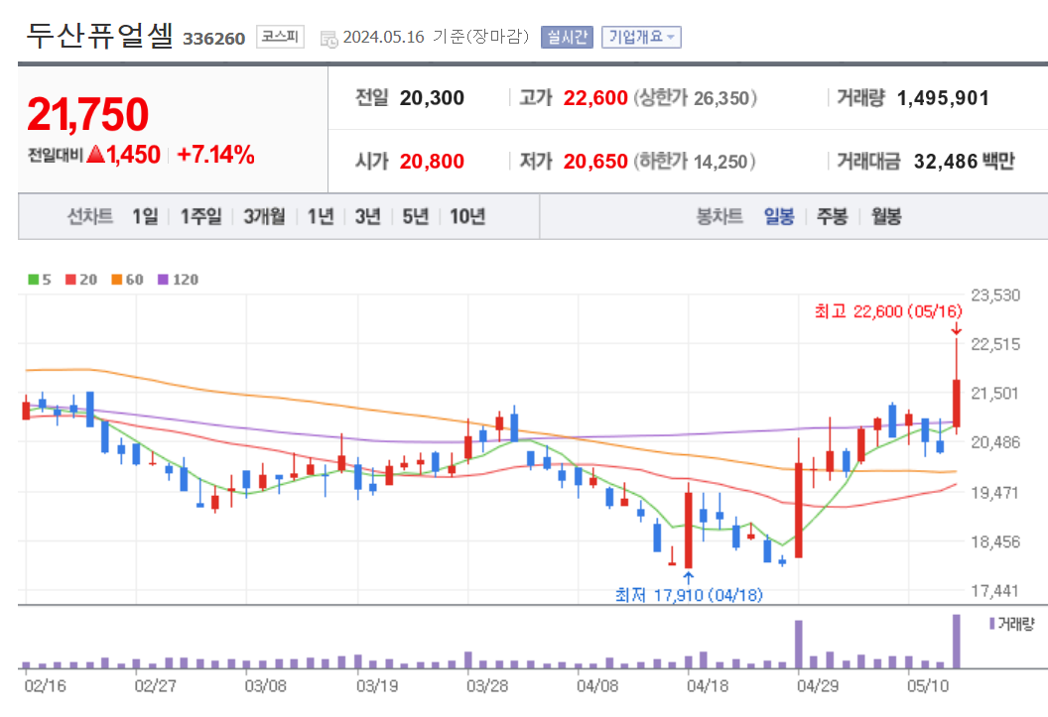
Task: Select the 1년 line chart tab
Action: (321, 216)
